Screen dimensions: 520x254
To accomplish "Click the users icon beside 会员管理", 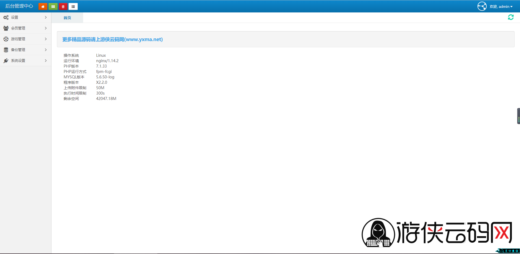I will (x=6, y=28).
